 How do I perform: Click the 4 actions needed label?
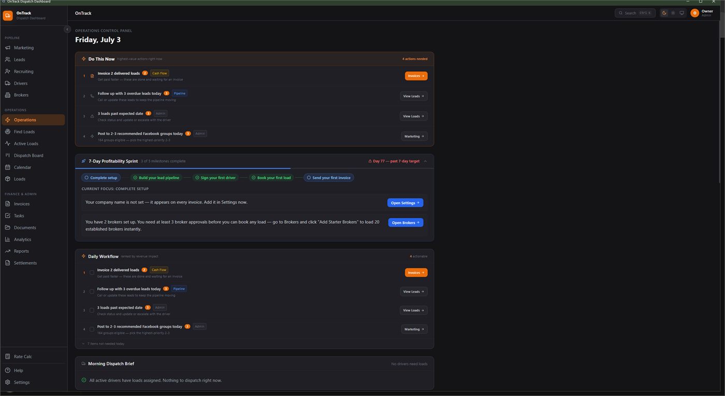coord(415,59)
